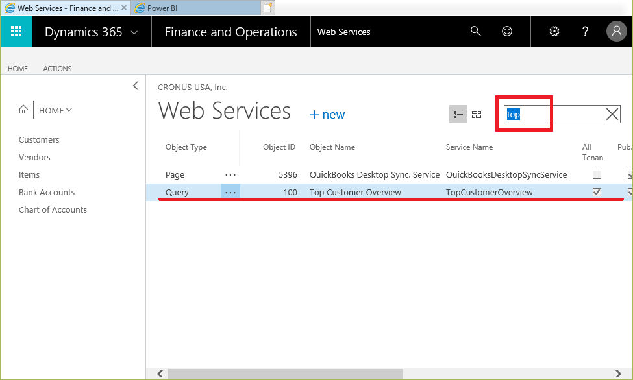This screenshot has height=380, width=633.
Task: Collapse the navigation pane chevron
Action: pyautogui.click(x=136, y=86)
